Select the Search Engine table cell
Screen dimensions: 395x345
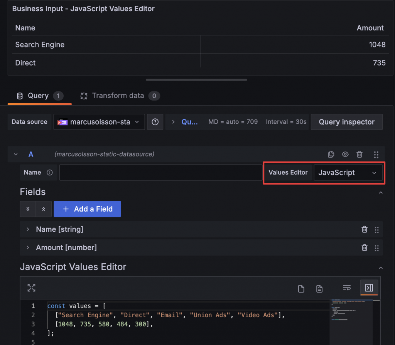point(106,45)
